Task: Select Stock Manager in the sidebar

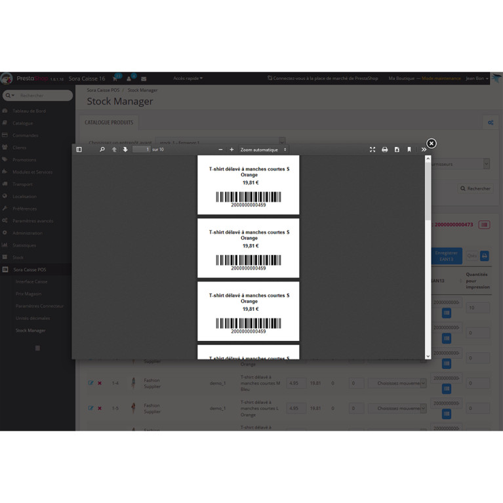Action: coord(31,331)
